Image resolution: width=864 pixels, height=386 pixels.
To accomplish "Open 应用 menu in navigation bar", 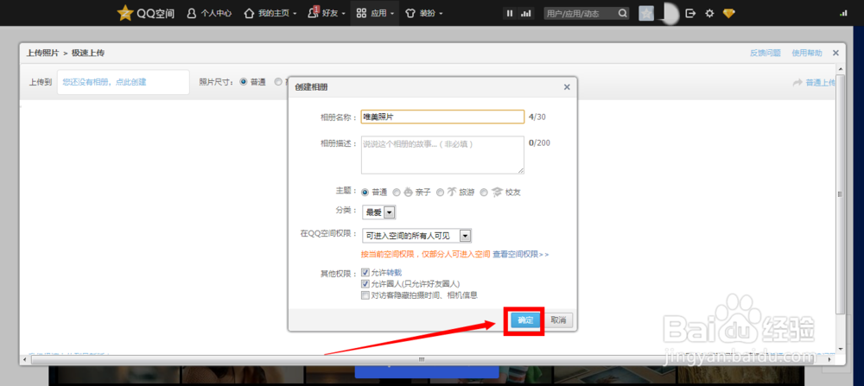I will tap(375, 13).
